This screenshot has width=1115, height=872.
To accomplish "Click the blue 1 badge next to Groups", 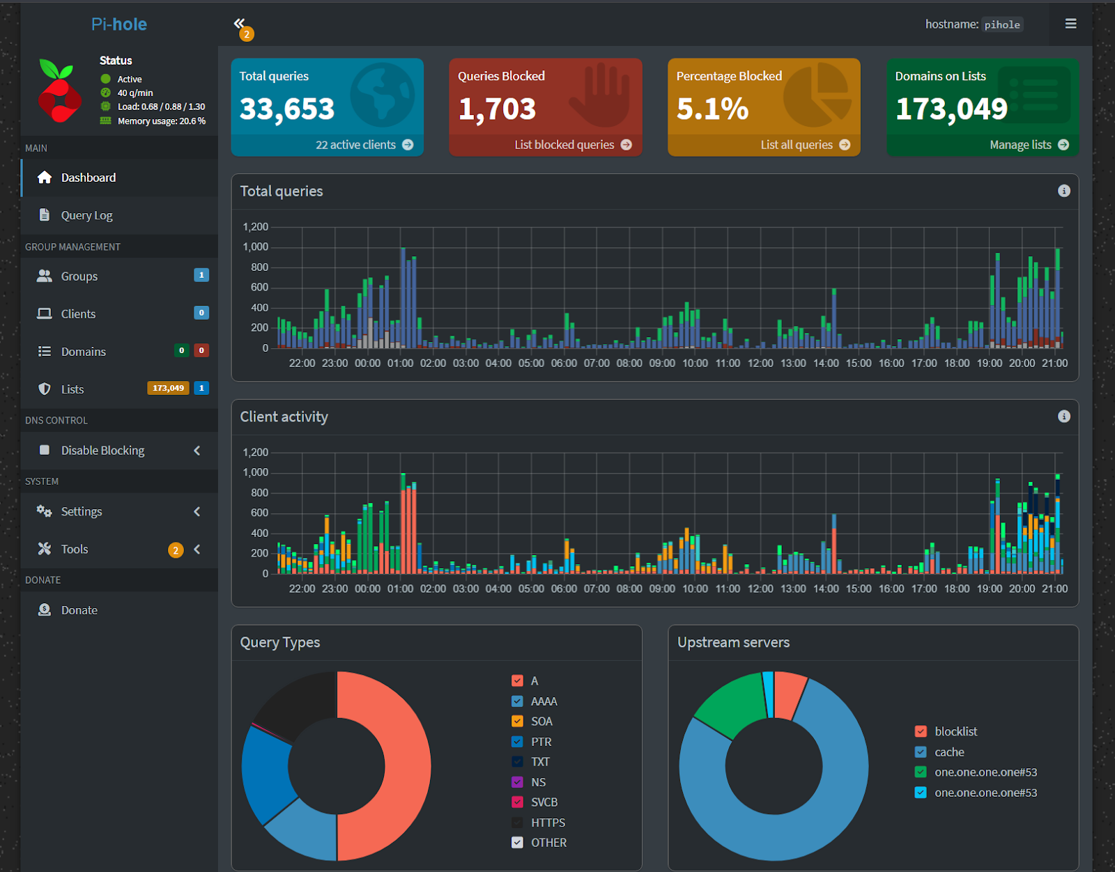I will [201, 275].
